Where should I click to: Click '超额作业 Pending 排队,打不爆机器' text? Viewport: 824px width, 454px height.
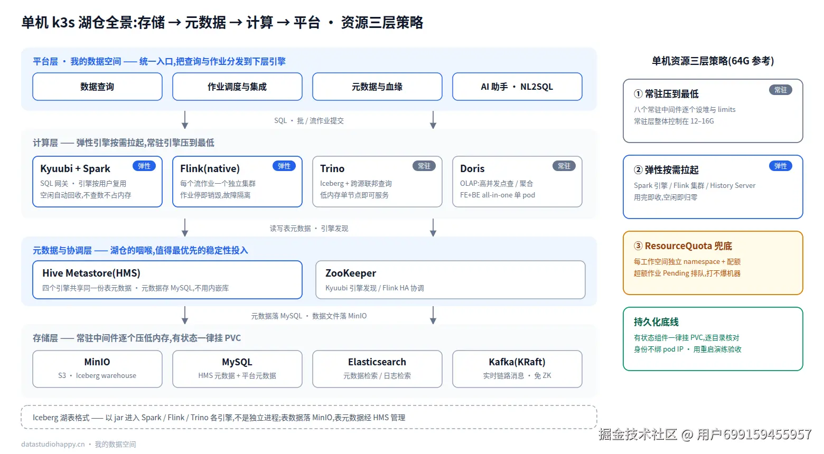coord(687,273)
